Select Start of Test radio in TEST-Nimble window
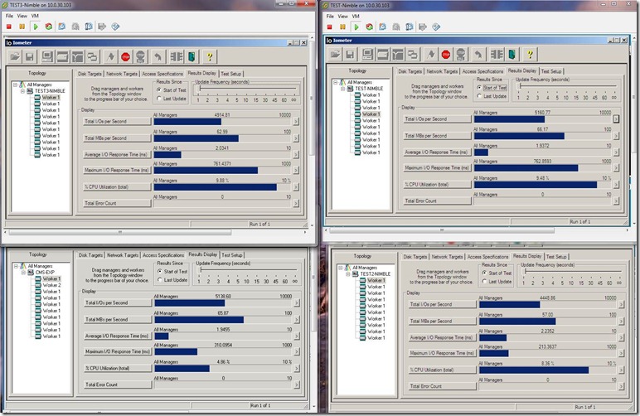This screenshot has height=416, width=640. coord(479,87)
